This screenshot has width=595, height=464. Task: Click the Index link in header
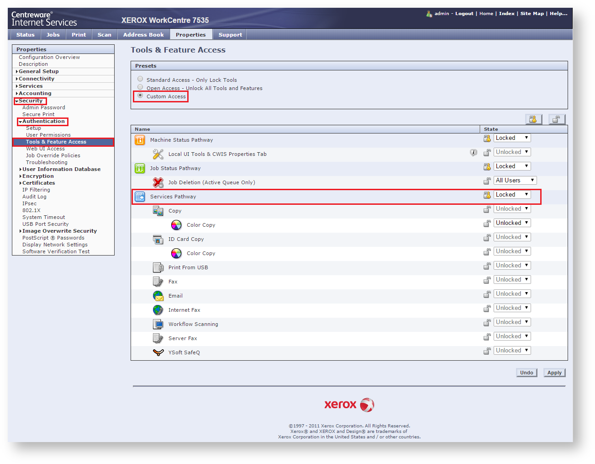pos(506,14)
